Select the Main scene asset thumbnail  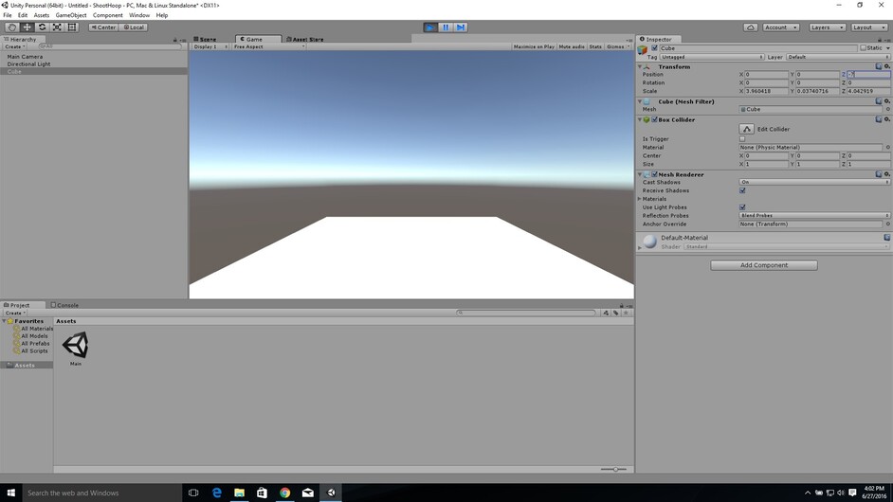pyautogui.click(x=76, y=345)
